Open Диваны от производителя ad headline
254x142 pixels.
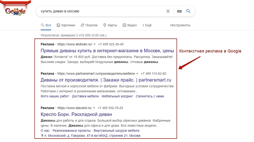[x=106, y=80]
